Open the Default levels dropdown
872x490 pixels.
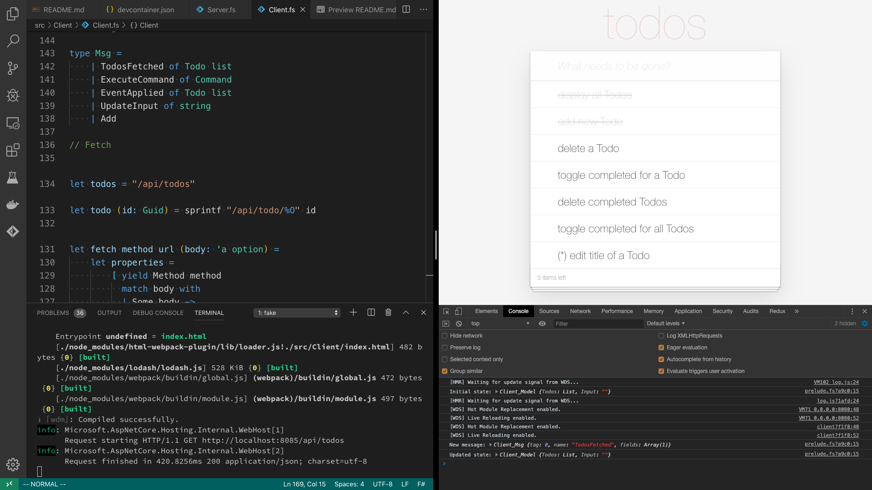pos(665,323)
